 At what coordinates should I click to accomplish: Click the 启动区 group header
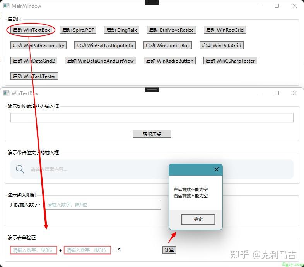(15, 19)
